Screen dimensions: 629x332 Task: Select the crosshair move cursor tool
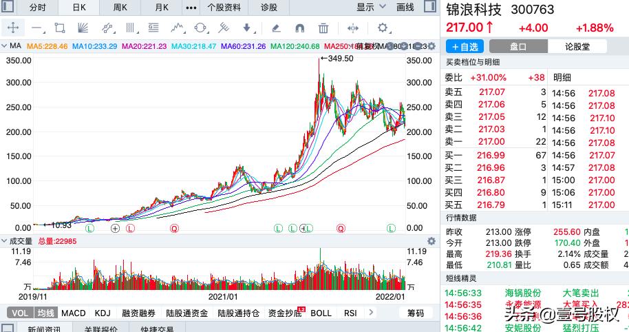(13, 28)
